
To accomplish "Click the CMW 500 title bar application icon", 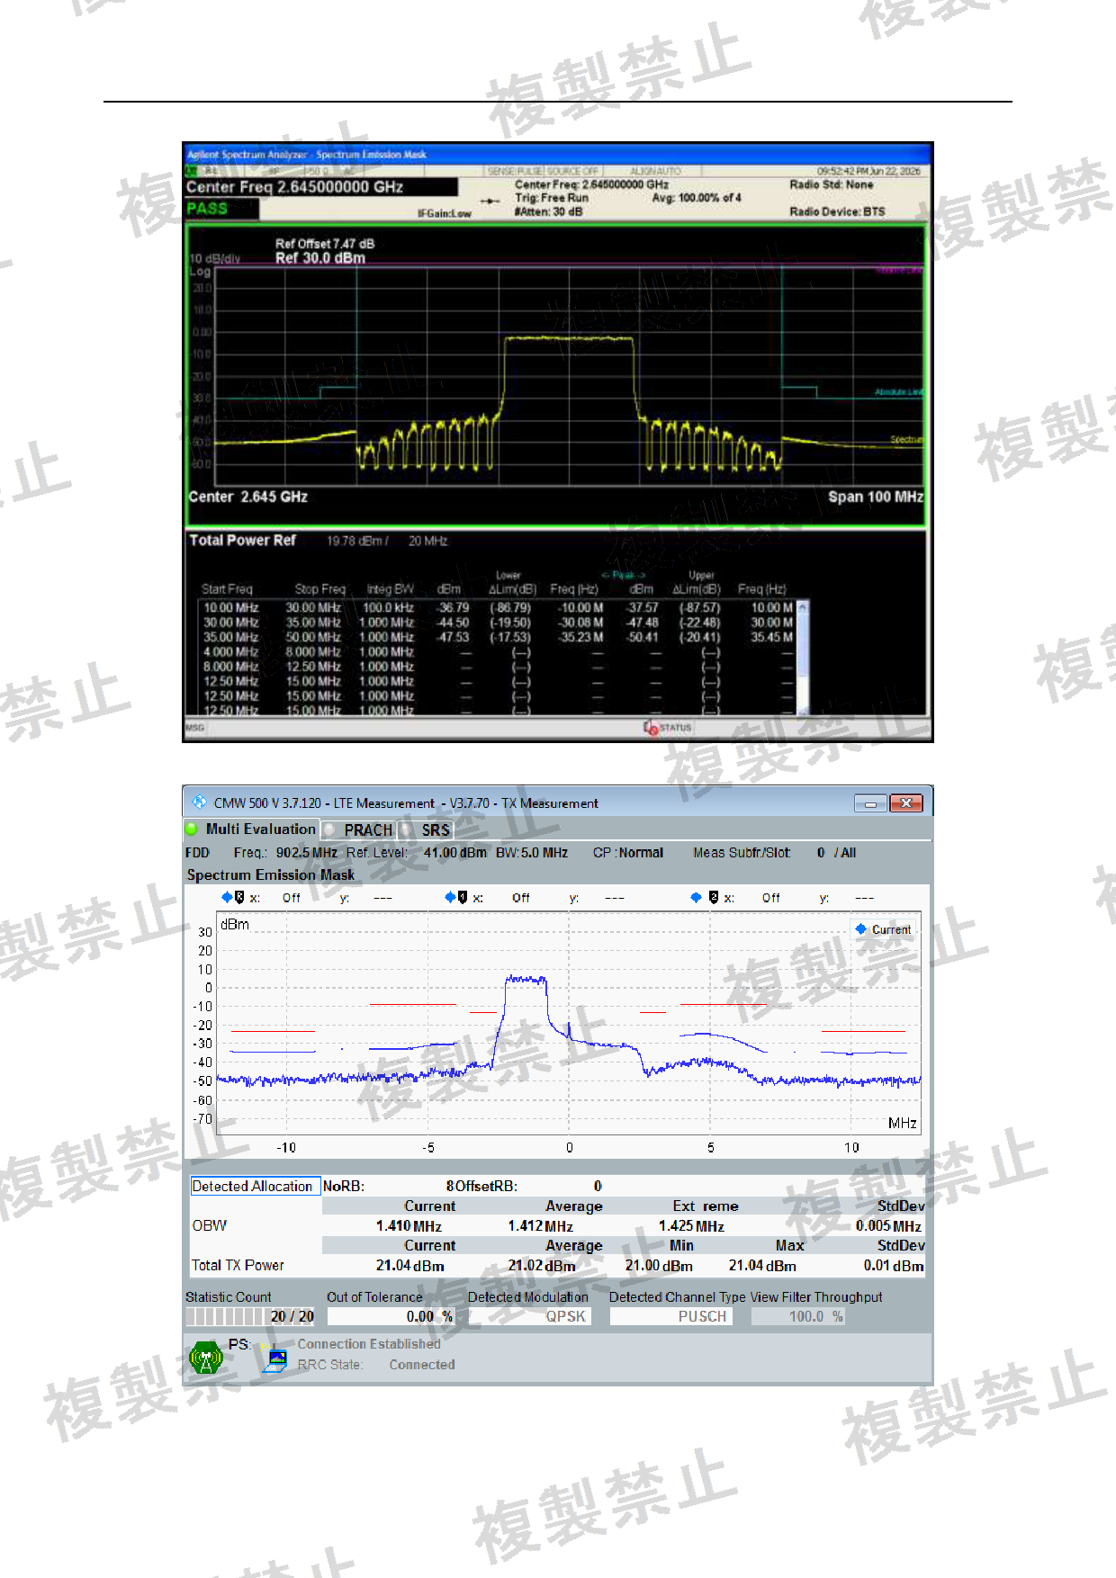I will coord(199,802).
